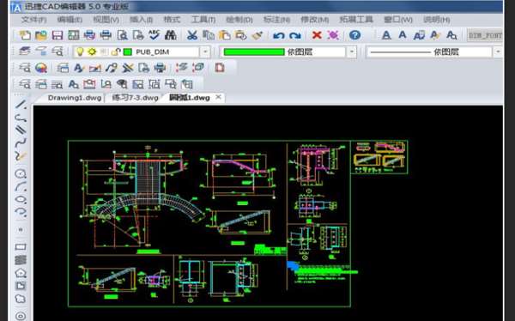515x321 pixels.
Task: Switch to the 练习7-3.dwg tab
Action: pos(135,98)
